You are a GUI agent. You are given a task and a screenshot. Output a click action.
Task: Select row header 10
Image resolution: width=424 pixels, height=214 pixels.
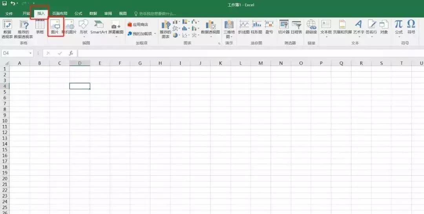5,121
